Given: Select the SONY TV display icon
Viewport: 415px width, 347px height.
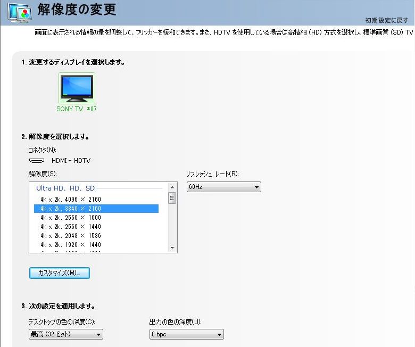Looking at the screenshot, I should click(77, 88).
